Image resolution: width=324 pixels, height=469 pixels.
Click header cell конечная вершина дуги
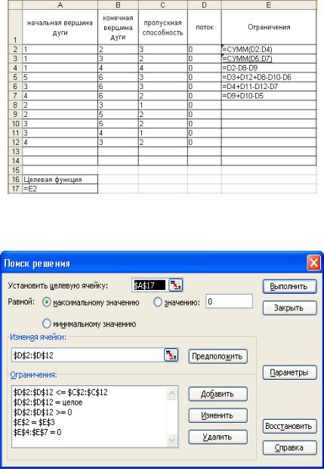(x=118, y=27)
